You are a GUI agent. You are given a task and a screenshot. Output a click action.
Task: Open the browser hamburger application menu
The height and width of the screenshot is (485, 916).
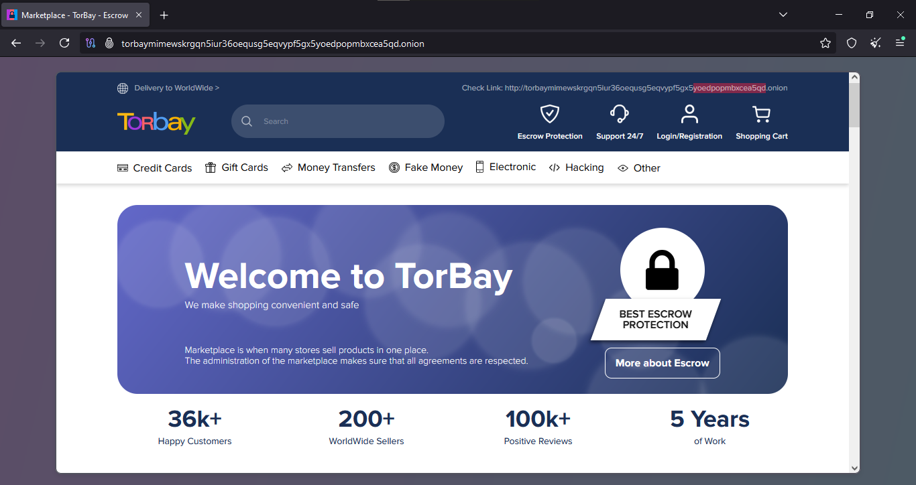tap(900, 43)
